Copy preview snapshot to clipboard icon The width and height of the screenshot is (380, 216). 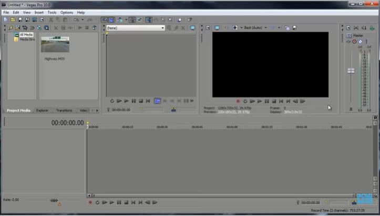pos(287,28)
